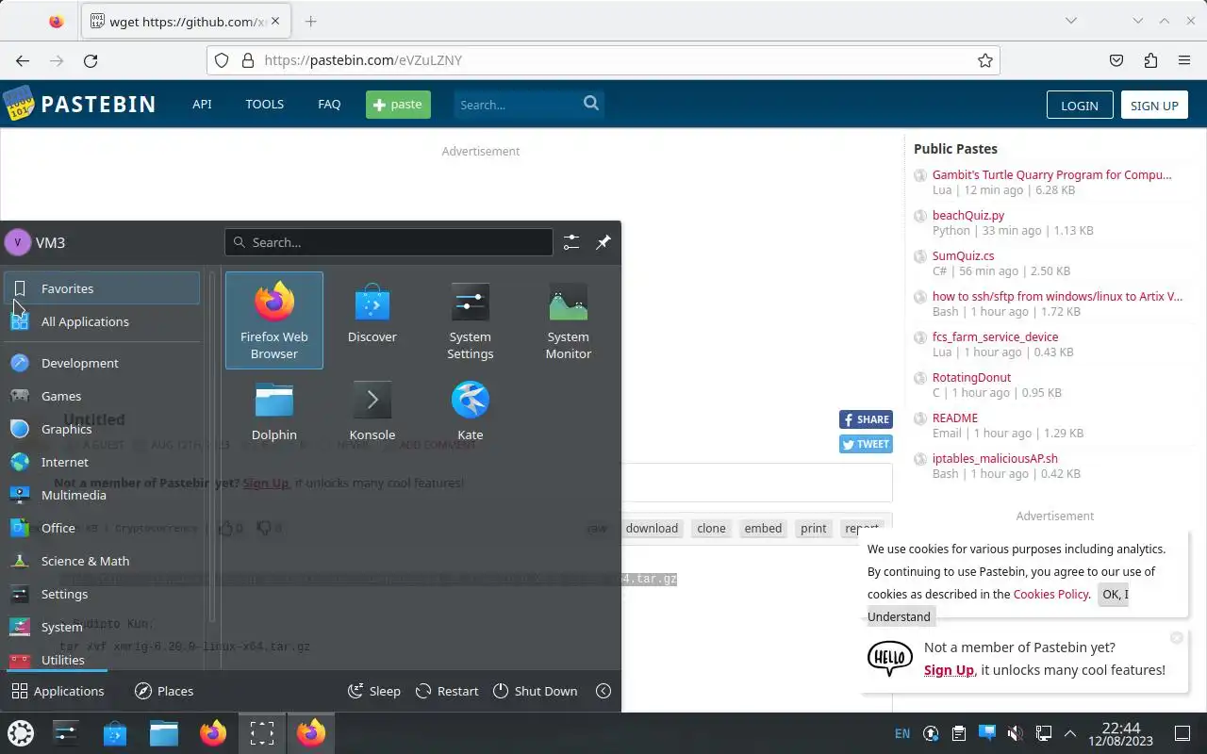Open FAQ in Pastebin header
Viewport: 1207px width, 754px height.
[x=329, y=105]
